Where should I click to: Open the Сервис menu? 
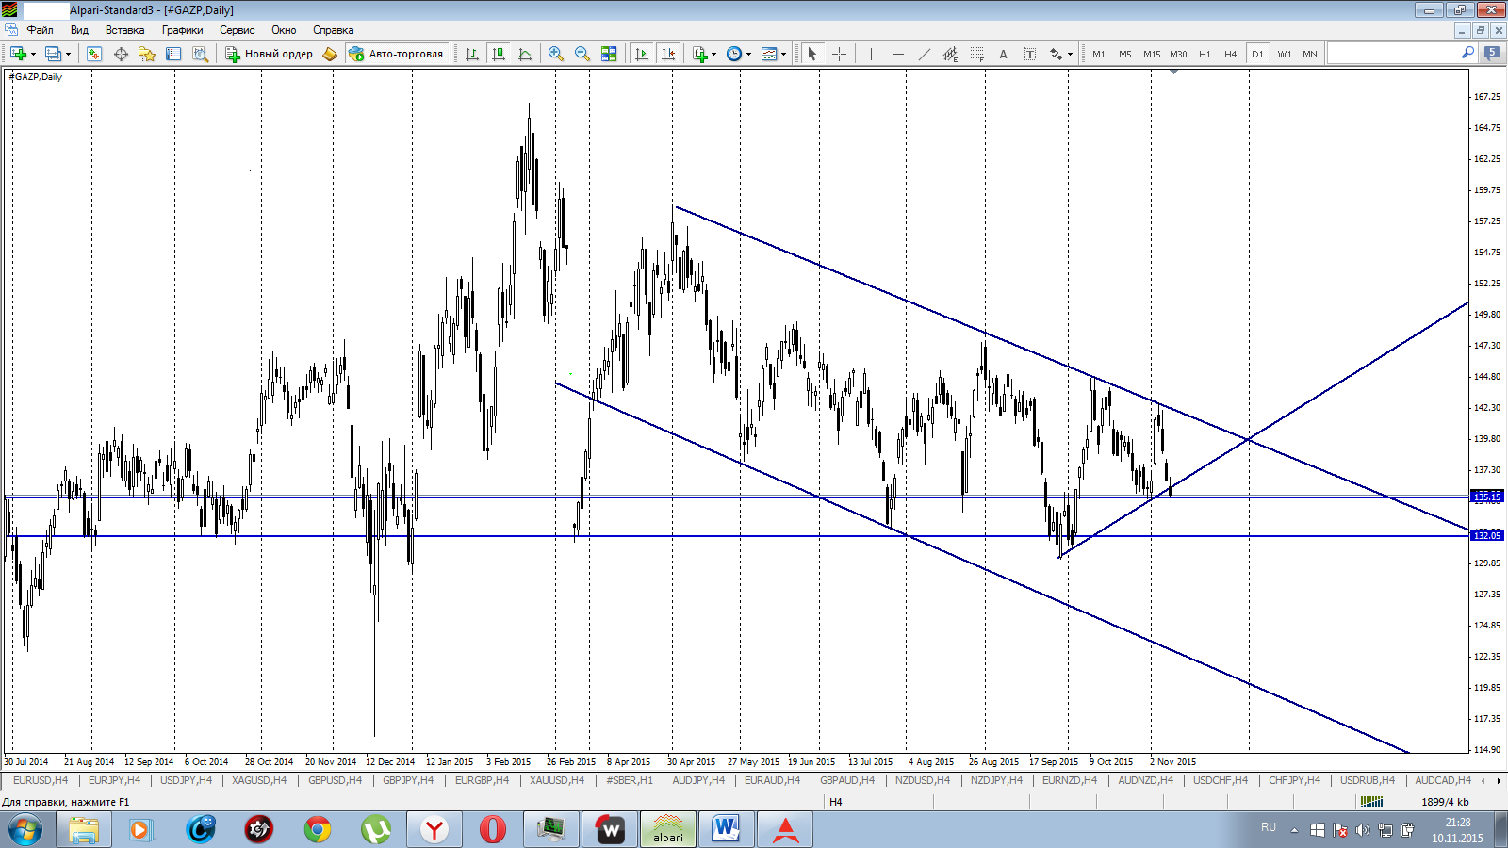pos(238,30)
